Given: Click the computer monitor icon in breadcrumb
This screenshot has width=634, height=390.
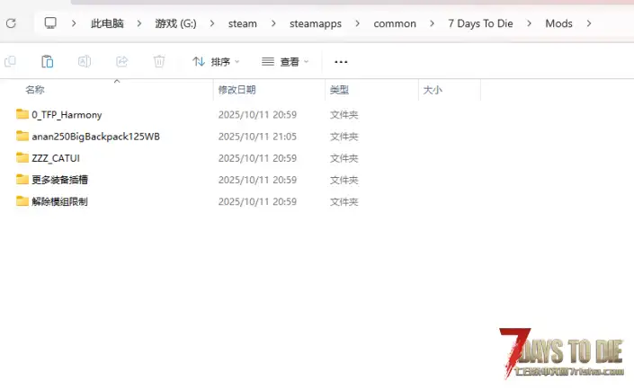Looking at the screenshot, I should [x=50, y=23].
